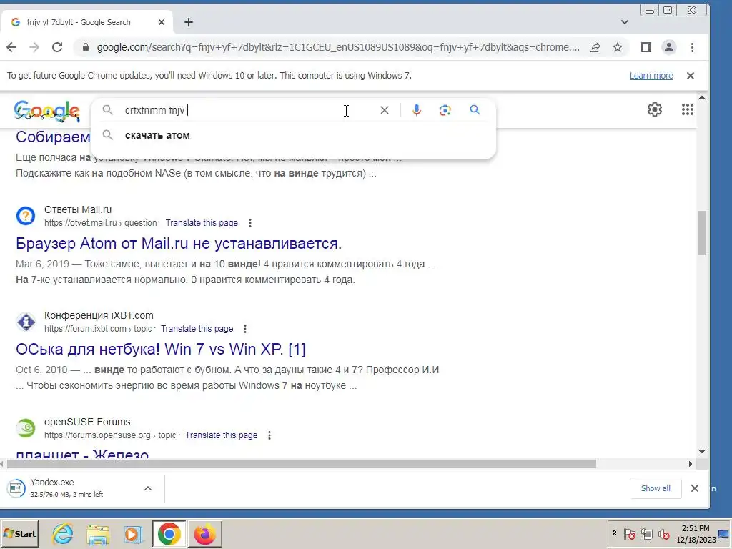Translate the otvet.mail.ru result page

[202, 223]
